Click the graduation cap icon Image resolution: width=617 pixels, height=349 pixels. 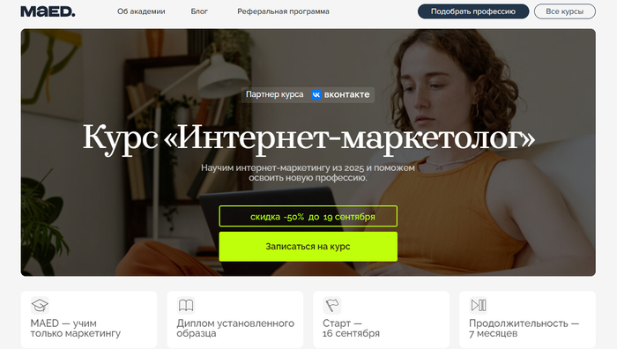[x=40, y=305]
